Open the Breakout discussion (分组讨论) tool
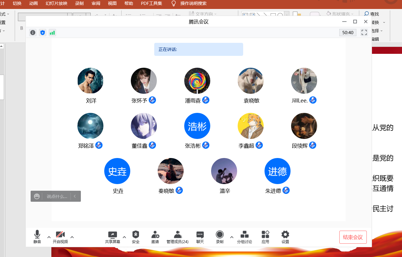Image resolution: width=402 pixels, height=257 pixels. (x=244, y=237)
